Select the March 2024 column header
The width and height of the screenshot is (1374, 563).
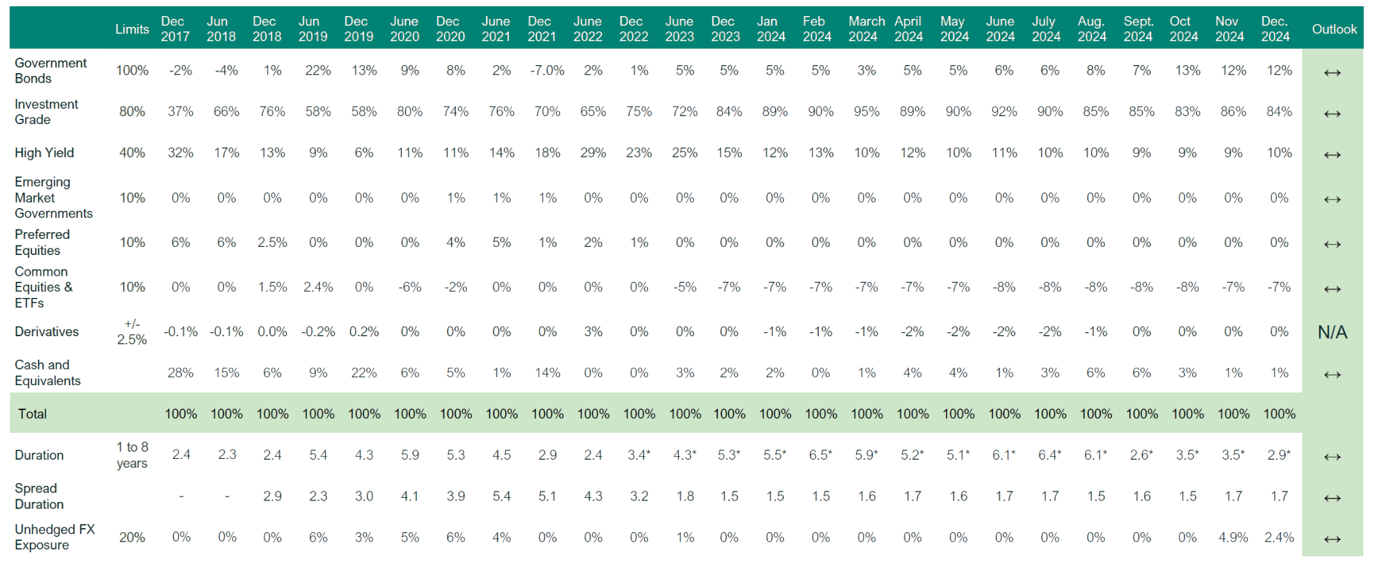[x=866, y=29]
